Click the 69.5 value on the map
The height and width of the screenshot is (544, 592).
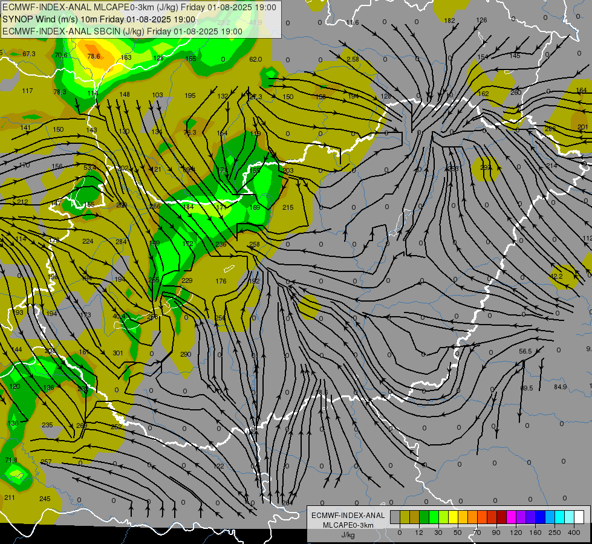(x=527, y=388)
